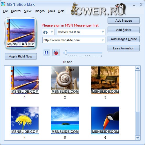This screenshot has height=145, width=145.
Task: Select snail shell thumbnail number 2
Action: 65,80
